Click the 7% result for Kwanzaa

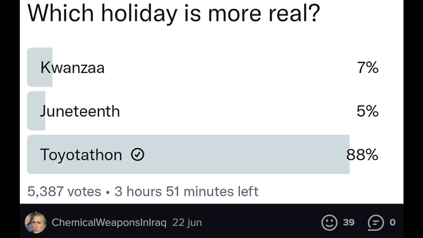tap(367, 68)
